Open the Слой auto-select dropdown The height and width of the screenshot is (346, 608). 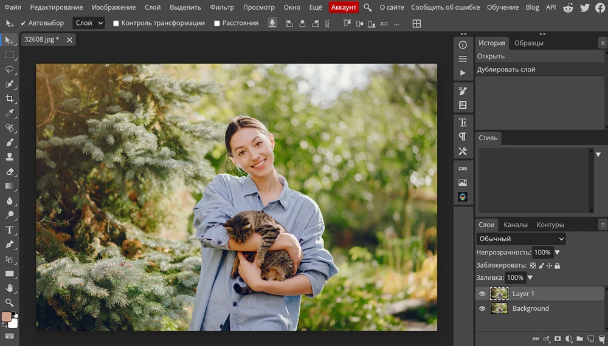pos(89,23)
